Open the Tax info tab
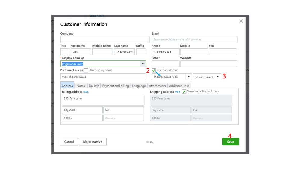Viewport: 301px width, 169px height. [x=94, y=86]
